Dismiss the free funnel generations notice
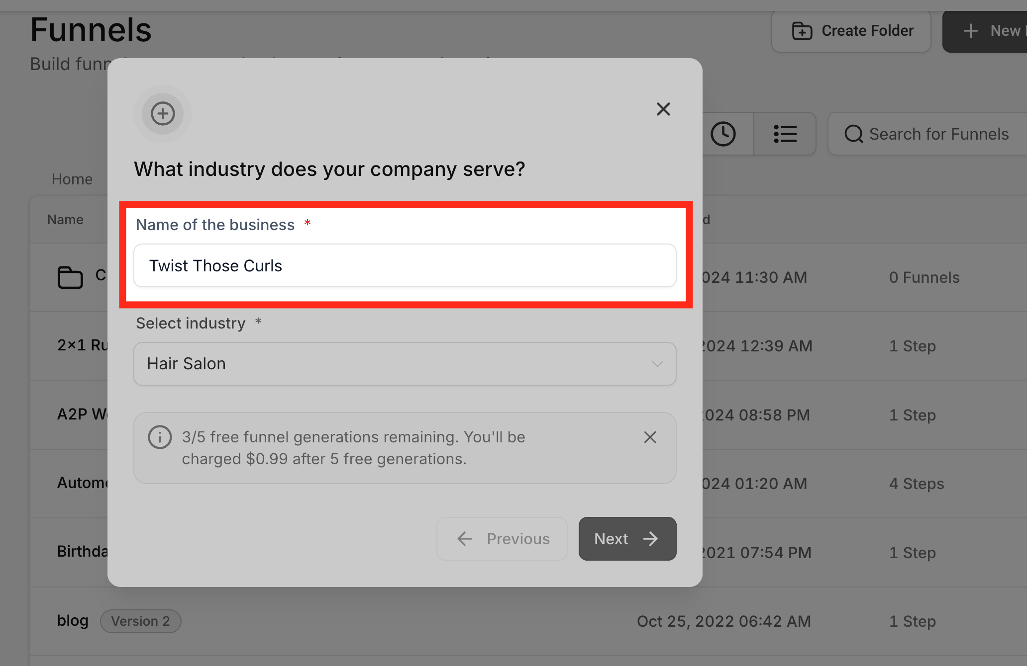The height and width of the screenshot is (666, 1027). (x=650, y=437)
